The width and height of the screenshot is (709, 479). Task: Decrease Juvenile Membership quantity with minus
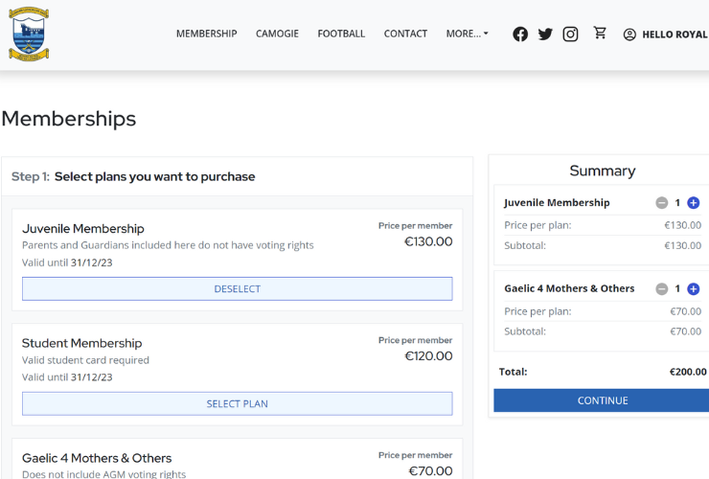pos(661,203)
